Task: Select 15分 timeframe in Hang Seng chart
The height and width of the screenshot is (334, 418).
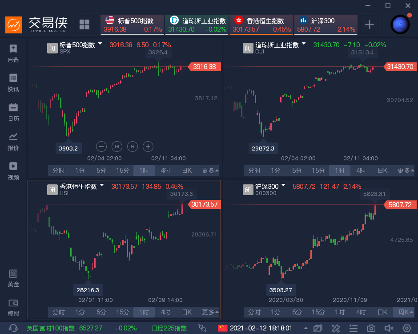Action: pyautogui.click(x=123, y=312)
